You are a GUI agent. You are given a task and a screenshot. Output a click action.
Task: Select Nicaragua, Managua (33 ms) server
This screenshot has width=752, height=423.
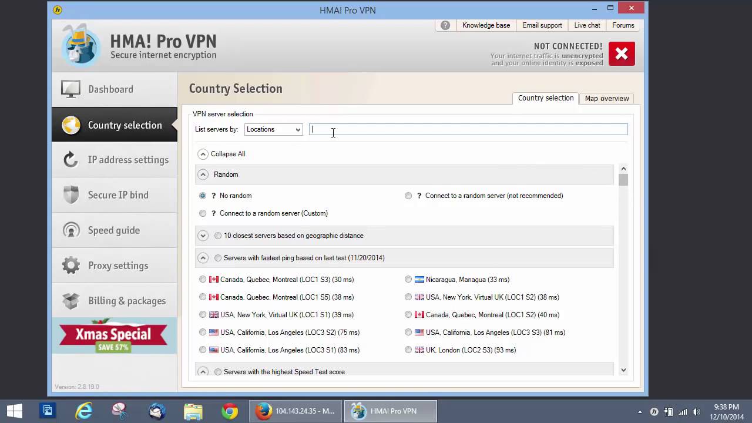click(x=408, y=280)
